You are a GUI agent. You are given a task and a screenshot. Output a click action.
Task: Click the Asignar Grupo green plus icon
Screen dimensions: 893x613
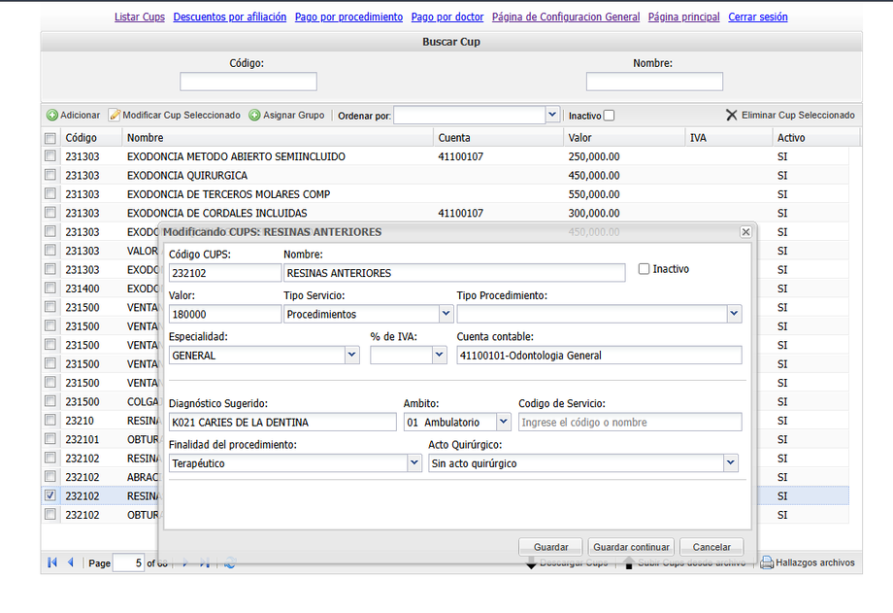[x=254, y=116]
